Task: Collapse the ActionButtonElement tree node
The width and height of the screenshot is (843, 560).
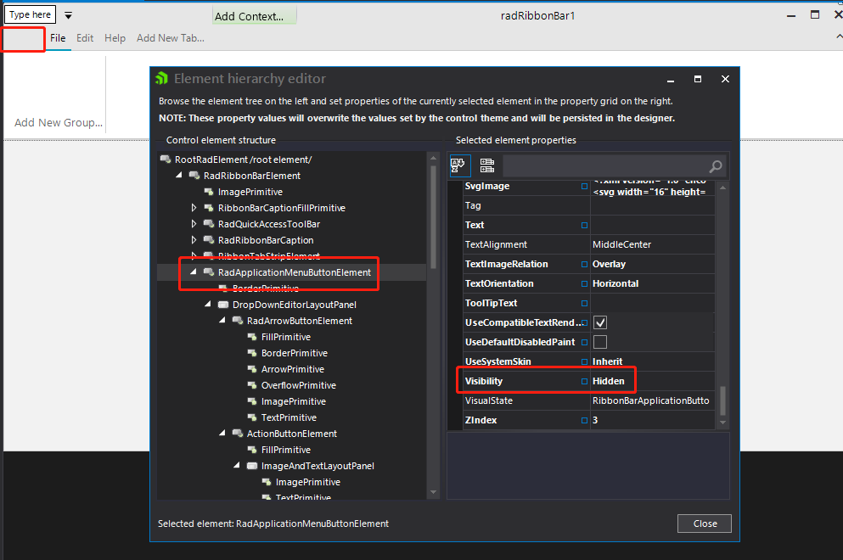Action: pos(223,434)
